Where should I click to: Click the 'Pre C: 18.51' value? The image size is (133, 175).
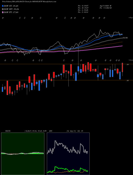pos(83,12)
